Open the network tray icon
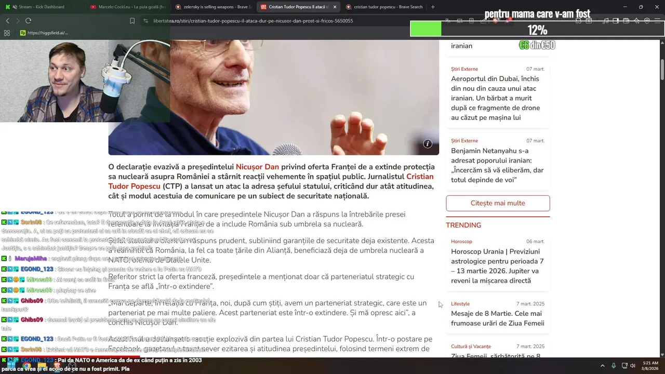This screenshot has width=665, height=374. point(624,366)
